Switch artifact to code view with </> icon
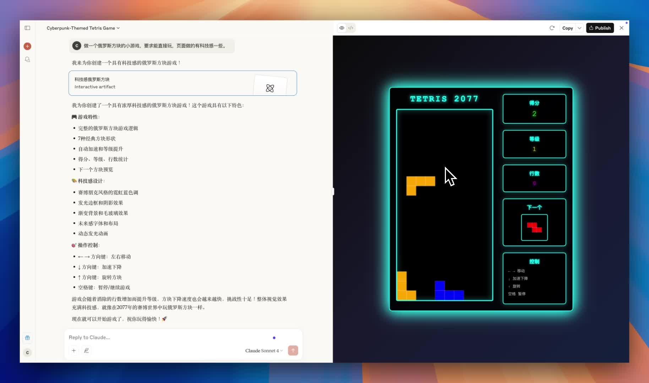Screen dimensions: 649x383 pos(351,28)
